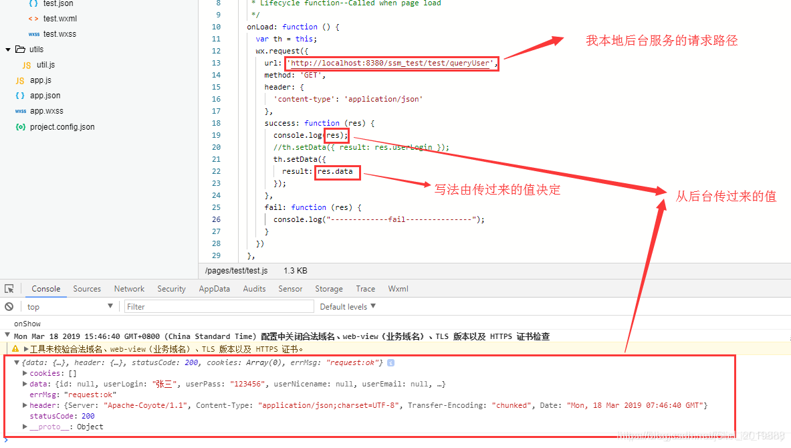Expand the __proto__ property
The image size is (791, 448).
coord(25,427)
